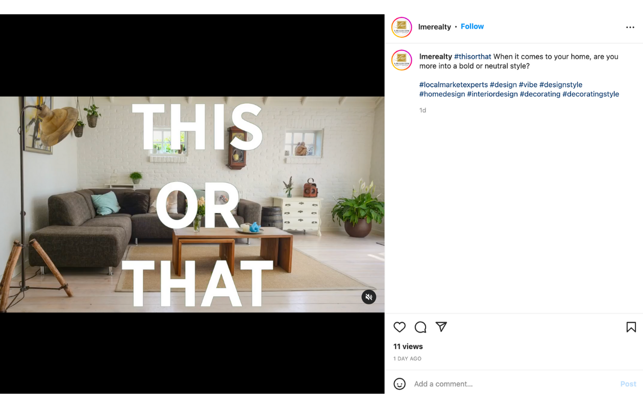Open the #localmarketexperts hashtag
The width and height of the screenshot is (643, 408).
click(454, 85)
